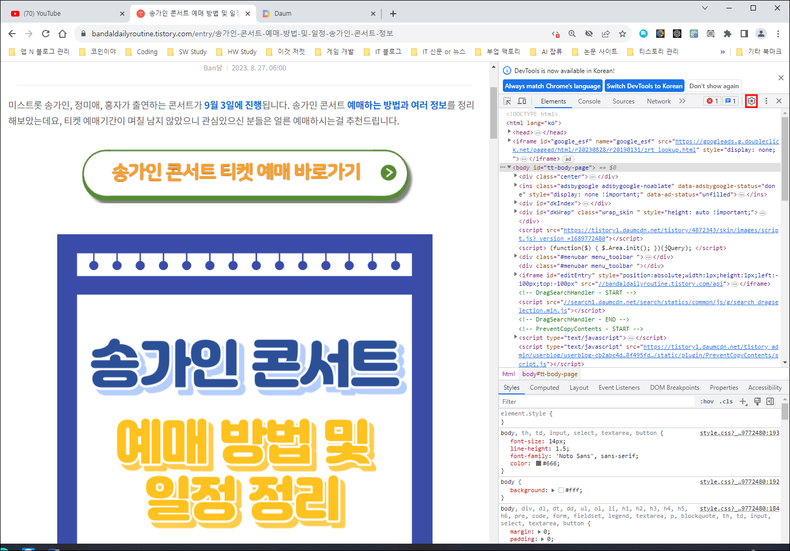Toggle rendering emulations paintbrush icon

(x=757, y=401)
